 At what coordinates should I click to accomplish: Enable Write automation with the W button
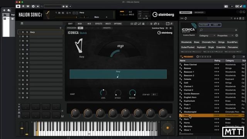pos(28,6)
